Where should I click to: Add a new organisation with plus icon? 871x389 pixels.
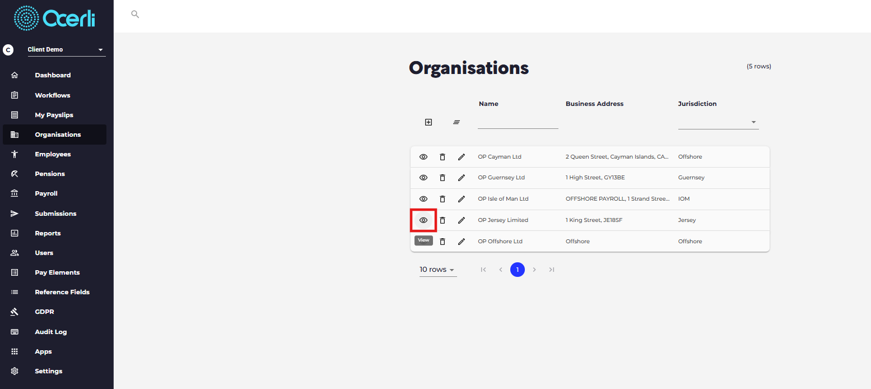point(428,122)
